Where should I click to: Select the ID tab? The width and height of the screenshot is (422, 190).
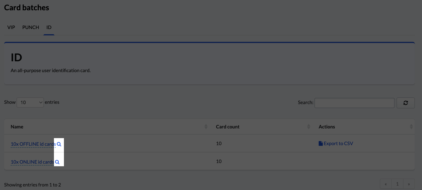pyautogui.click(x=49, y=27)
